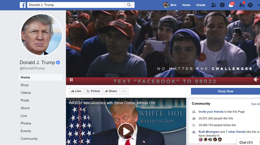Click the @DonaldTrump username text

(x=32, y=68)
